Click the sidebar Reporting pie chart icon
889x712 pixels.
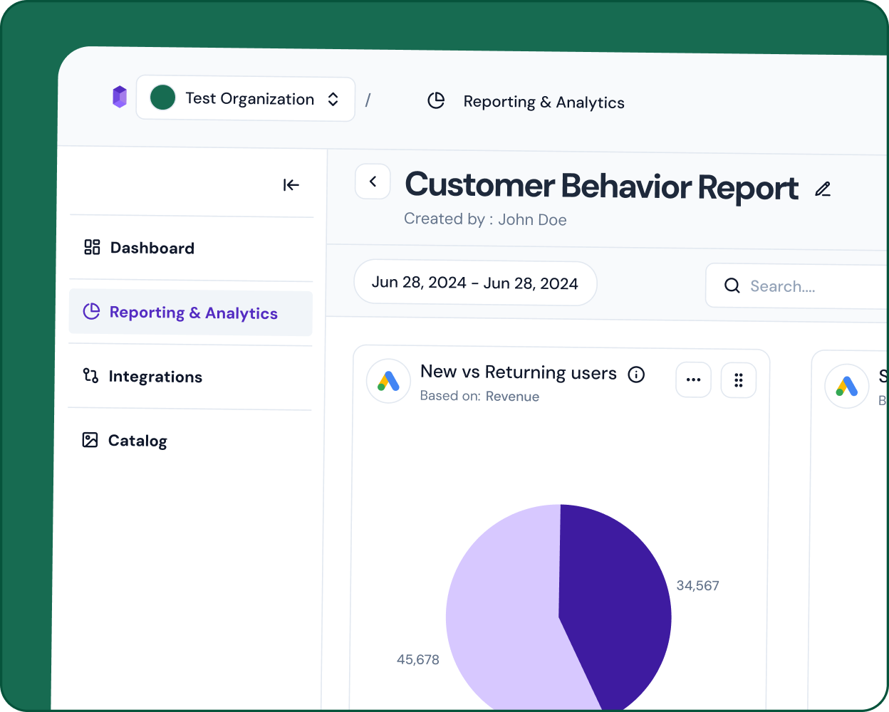[91, 311]
